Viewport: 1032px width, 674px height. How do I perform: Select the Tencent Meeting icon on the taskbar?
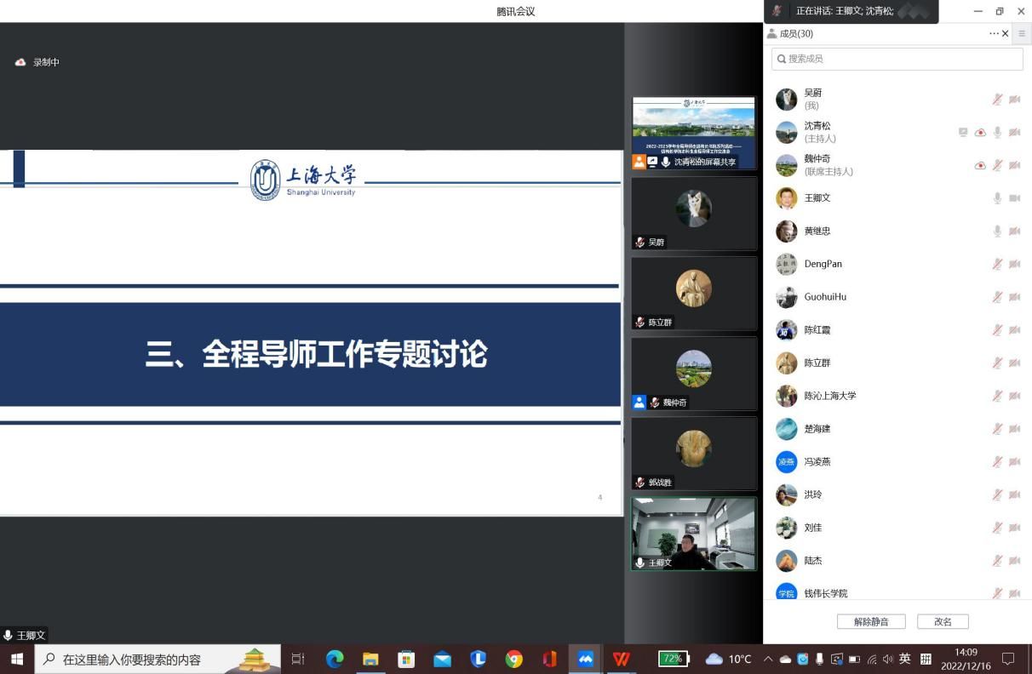(585, 658)
